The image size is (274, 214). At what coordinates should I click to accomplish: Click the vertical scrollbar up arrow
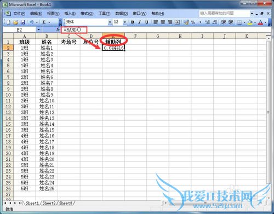tap(269, 38)
